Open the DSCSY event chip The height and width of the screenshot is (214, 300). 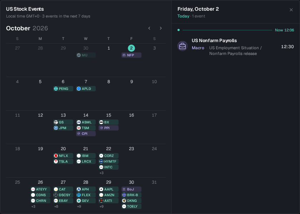63,195
